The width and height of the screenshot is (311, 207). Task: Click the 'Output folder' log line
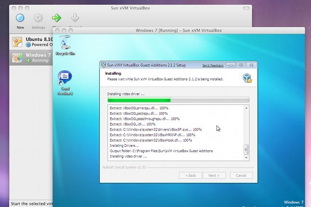pos(161,151)
